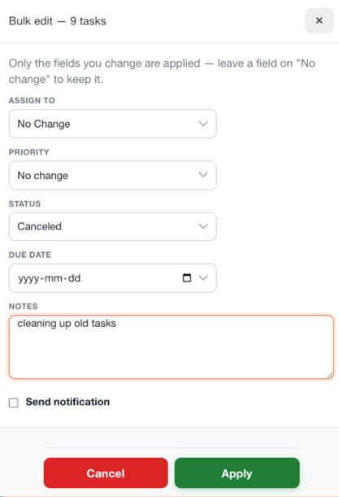Screen dimensions: 339x497
Task: Click the Apply button
Action: pos(237,473)
